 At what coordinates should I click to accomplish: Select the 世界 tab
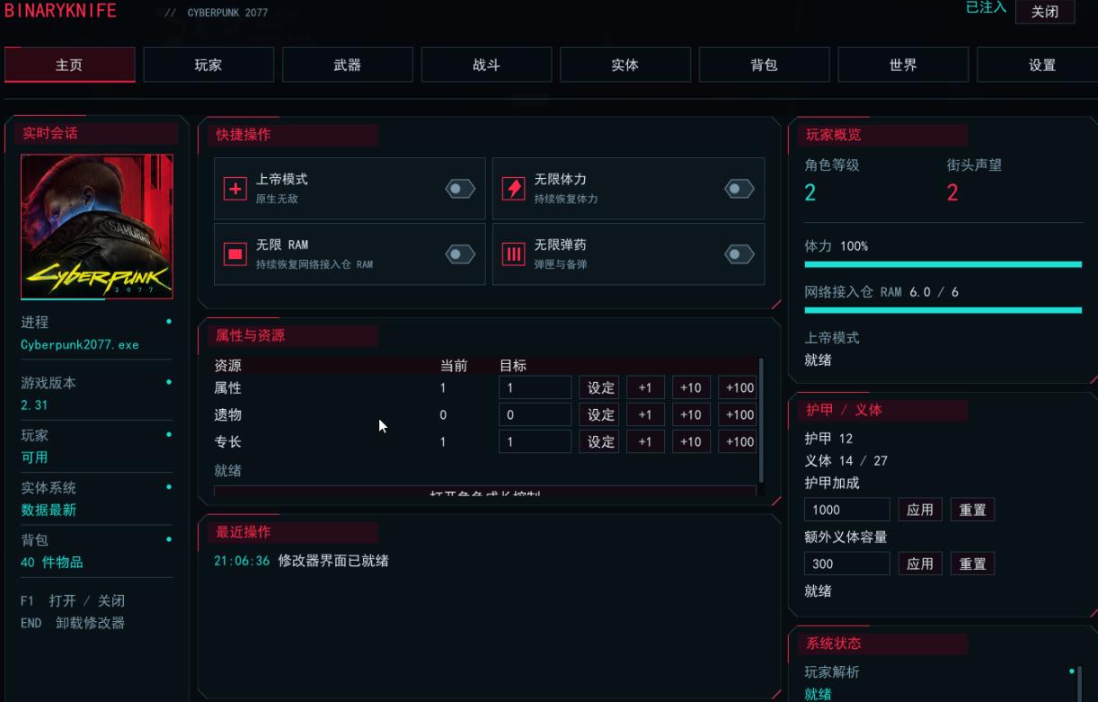click(903, 65)
